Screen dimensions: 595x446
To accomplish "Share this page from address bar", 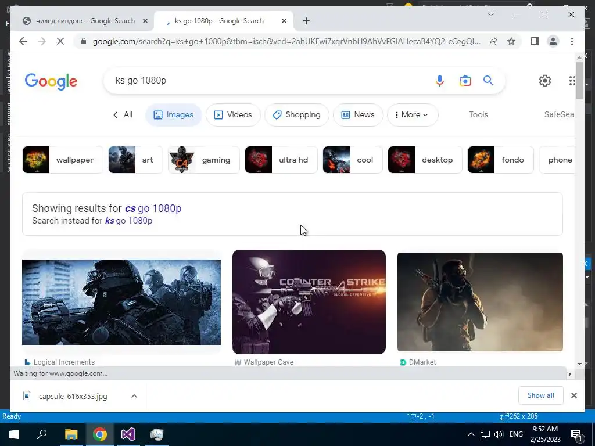I will (x=493, y=41).
